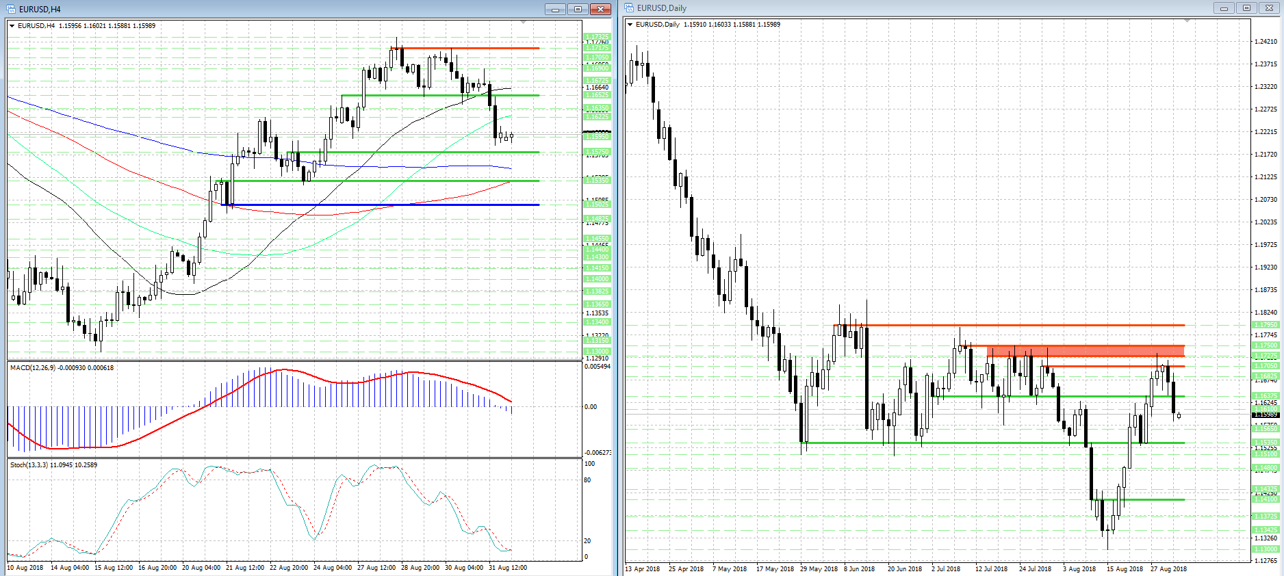The height and width of the screenshot is (576, 1284).
Task: Close the EURUSD,Daily chart window
Action: coord(1269,8)
